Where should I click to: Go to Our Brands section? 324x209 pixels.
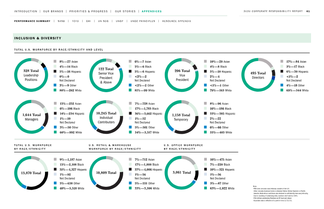click(x=53, y=11)
